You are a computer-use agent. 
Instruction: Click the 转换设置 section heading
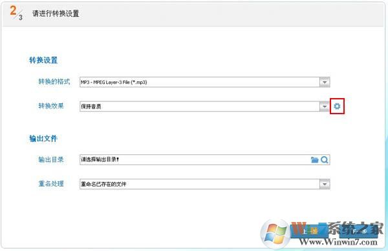point(43,60)
